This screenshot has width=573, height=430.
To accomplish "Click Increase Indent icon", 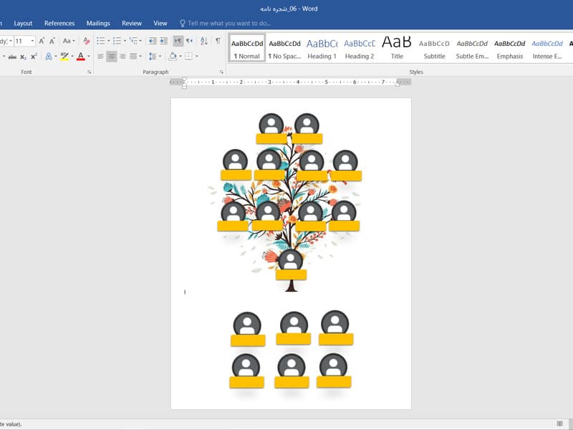I will (x=164, y=41).
